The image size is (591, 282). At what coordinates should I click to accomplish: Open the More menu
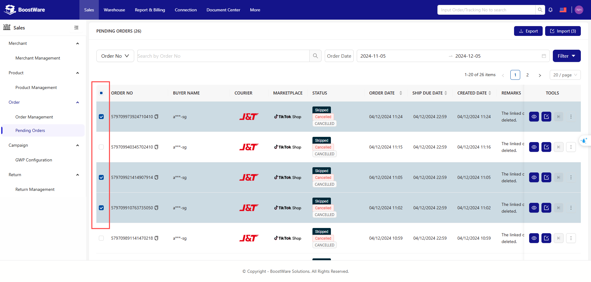coord(255,10)
